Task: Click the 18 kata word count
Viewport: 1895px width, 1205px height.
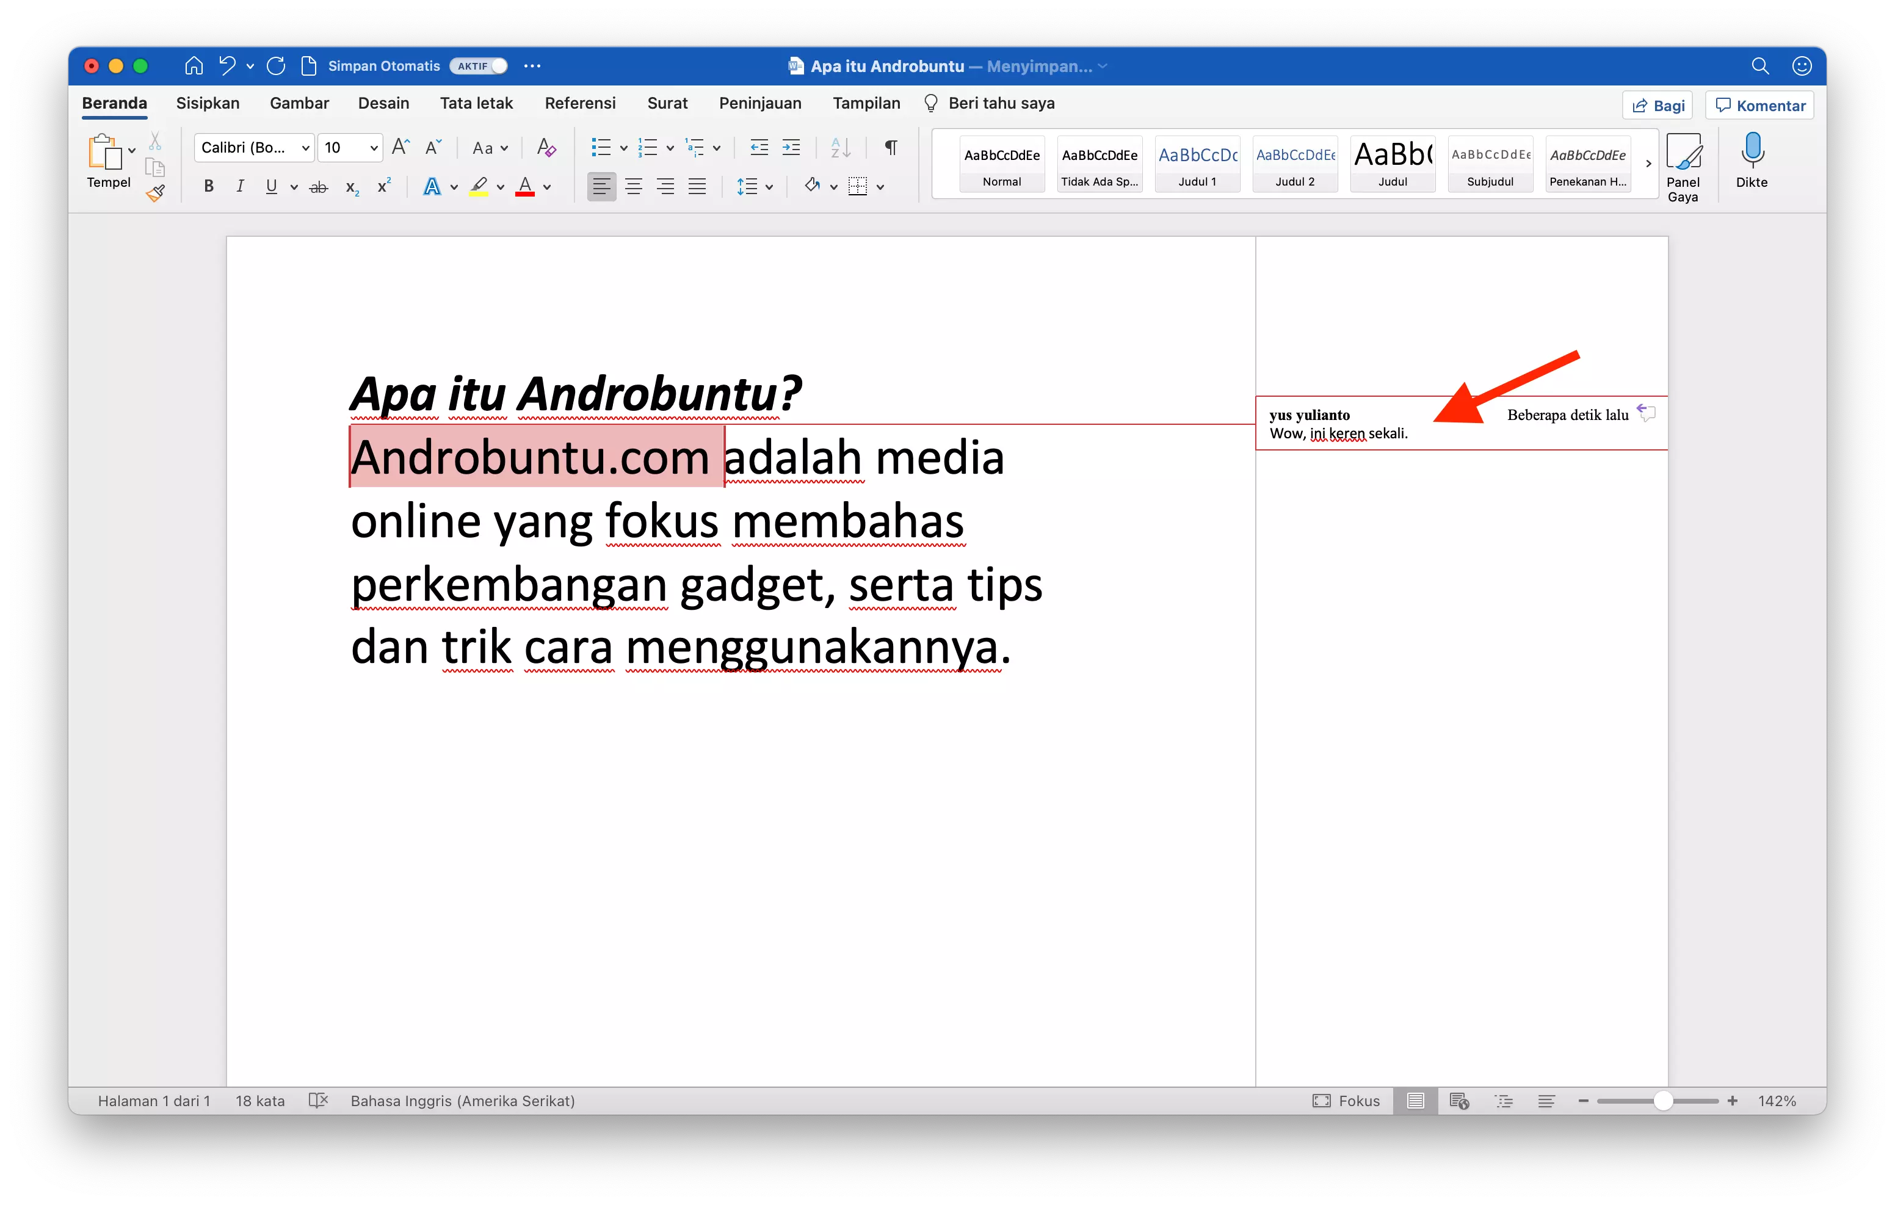Action: (259, 1101)
